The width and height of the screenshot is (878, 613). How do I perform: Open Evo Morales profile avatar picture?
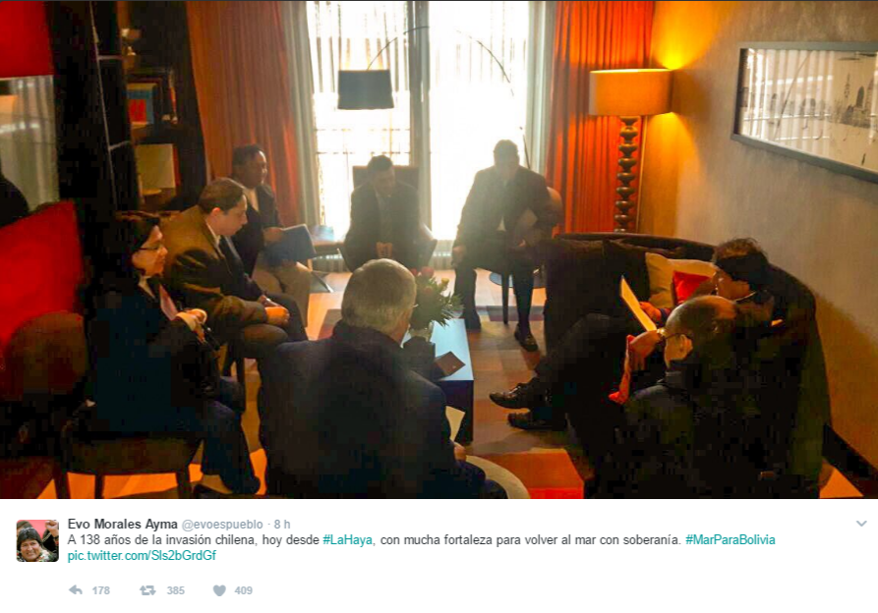coord(37,540)
